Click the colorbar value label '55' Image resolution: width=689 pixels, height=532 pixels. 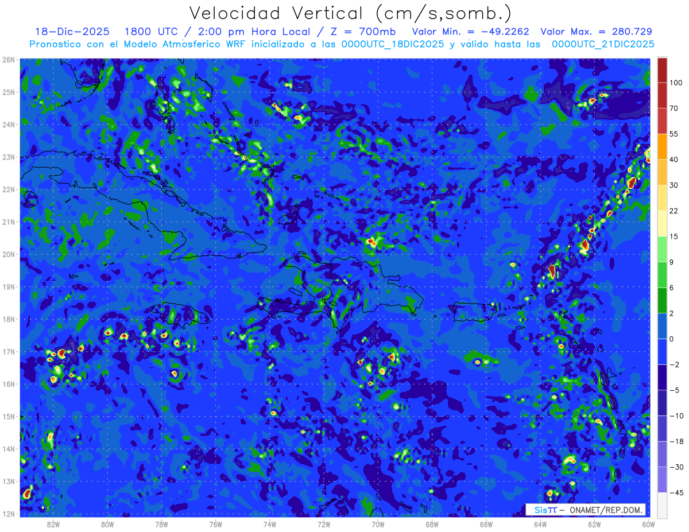coord(674,134)
